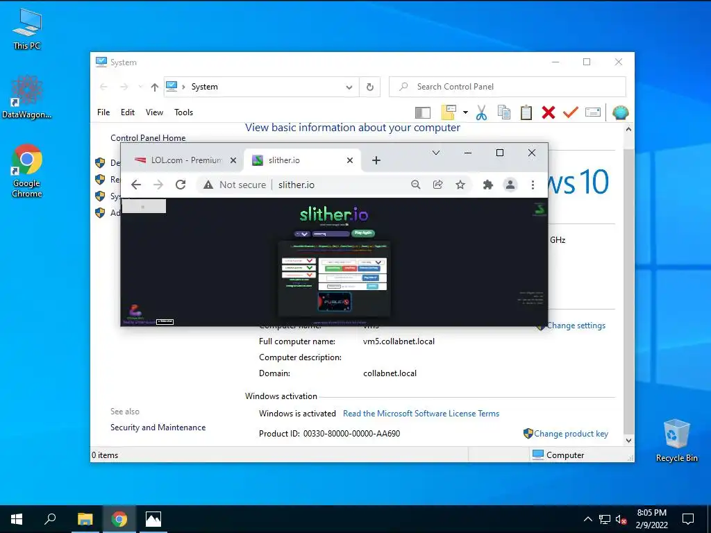Go back in the Chrome window
The image size is (711, 533).
coord(136,185)
